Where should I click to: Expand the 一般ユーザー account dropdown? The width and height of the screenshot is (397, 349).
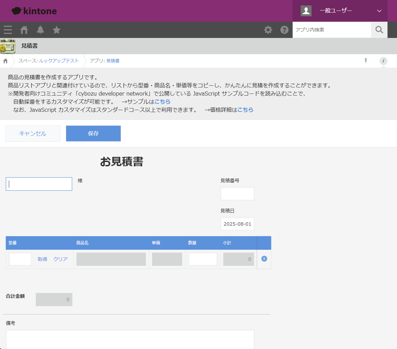click(340, 11)
